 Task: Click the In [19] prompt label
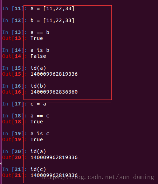[14, 134]
